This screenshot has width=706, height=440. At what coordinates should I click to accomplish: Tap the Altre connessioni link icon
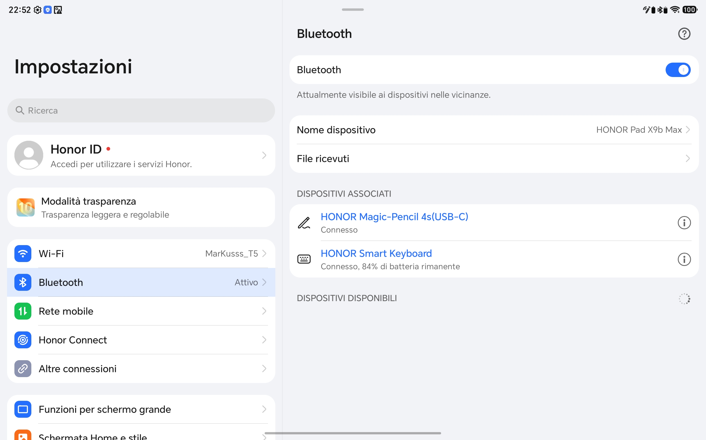point(23,369)
